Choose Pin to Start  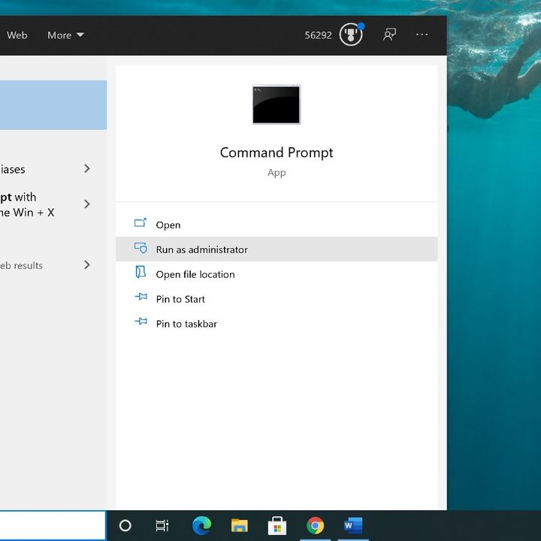(277, 299)
